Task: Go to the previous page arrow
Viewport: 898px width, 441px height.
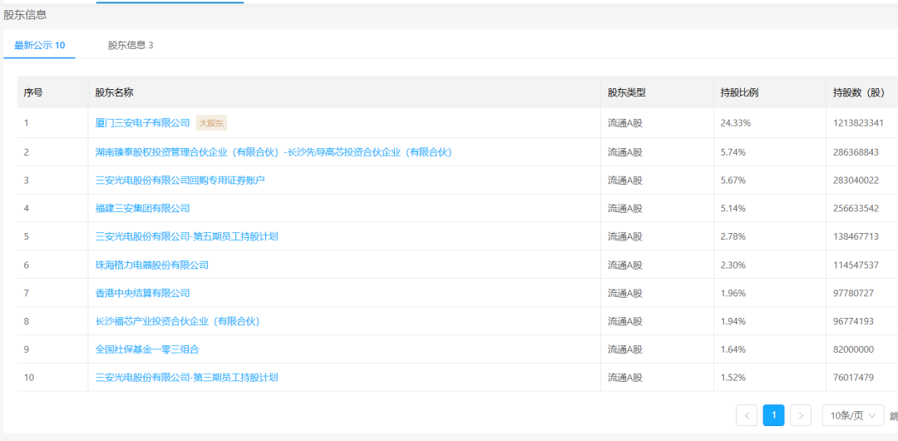Action: (747, 415)
